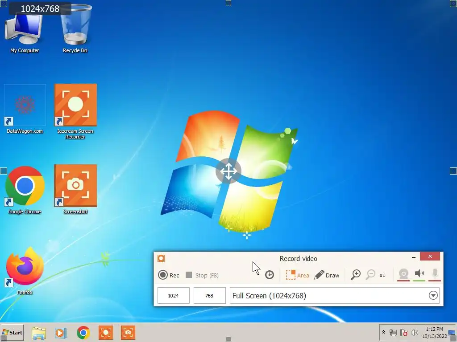The width and height of the screenshot is (457, 342).
Task: Click the center move handle of selection
Action: (x=228, y=171)
